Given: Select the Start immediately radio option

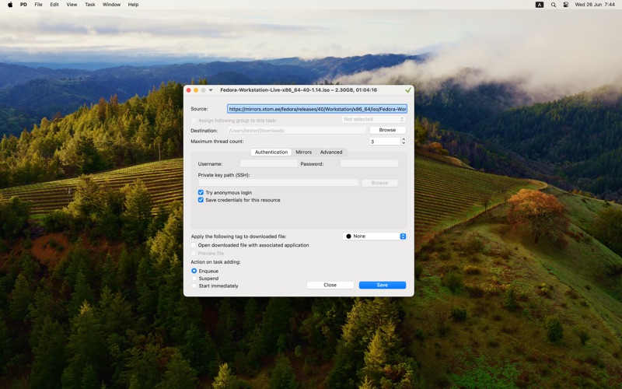Looking at the screenshot, I should [x=194, y=286].
